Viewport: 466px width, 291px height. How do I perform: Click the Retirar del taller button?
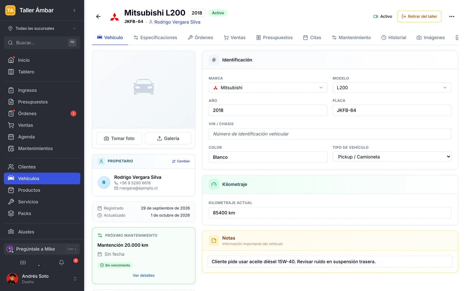pos(419,17)
